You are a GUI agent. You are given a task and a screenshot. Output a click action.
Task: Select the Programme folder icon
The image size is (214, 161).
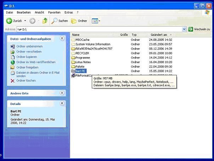(73, 58)
